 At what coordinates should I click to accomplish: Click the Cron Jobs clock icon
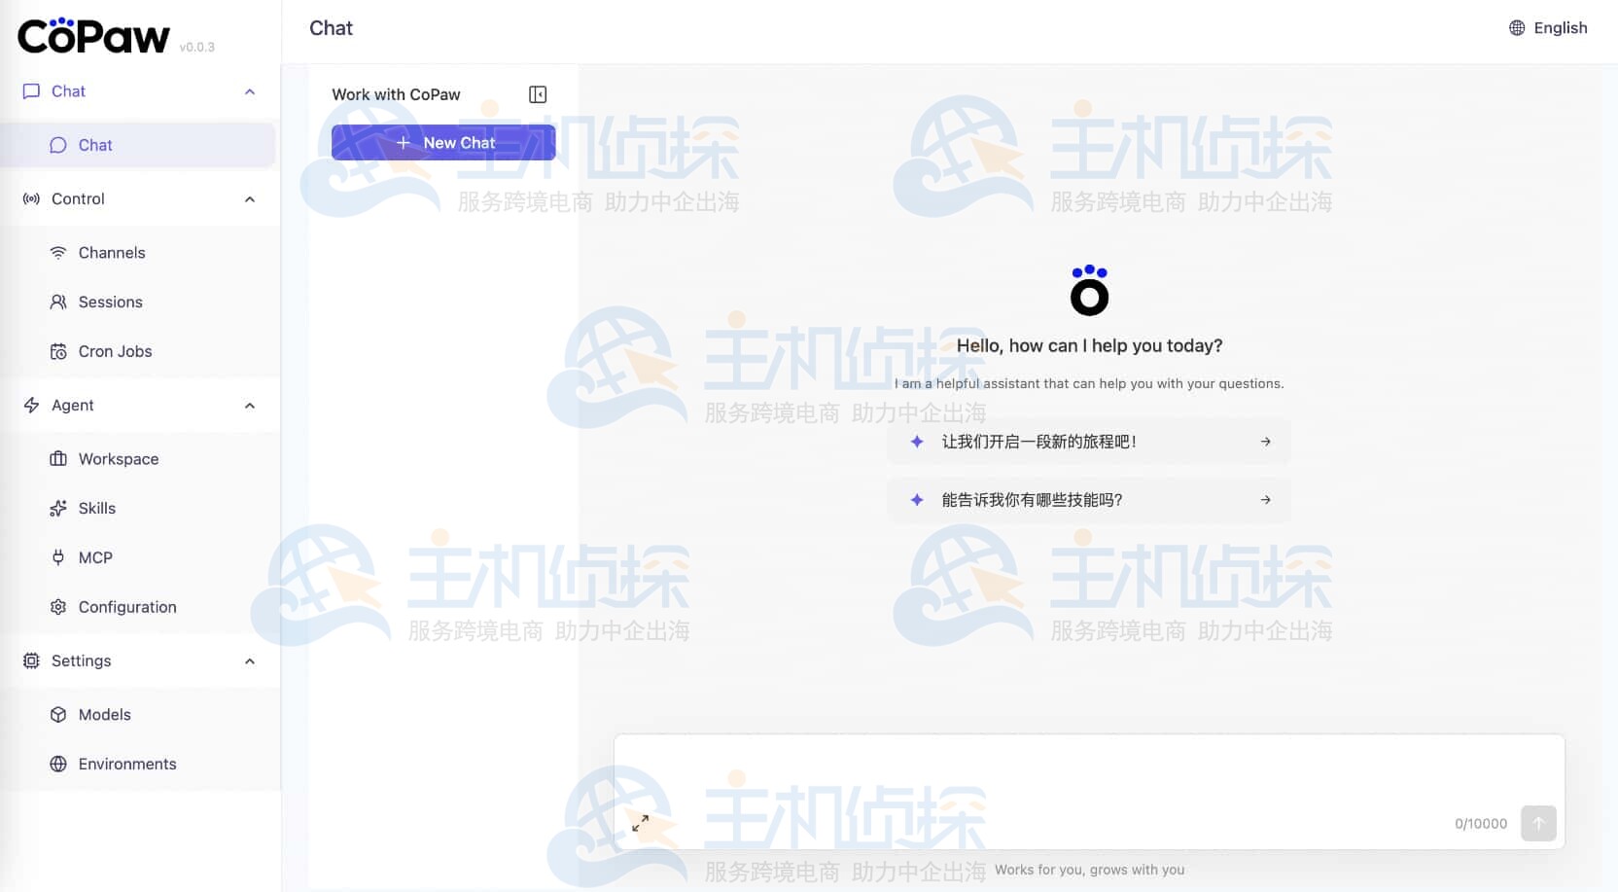(58, 351)
